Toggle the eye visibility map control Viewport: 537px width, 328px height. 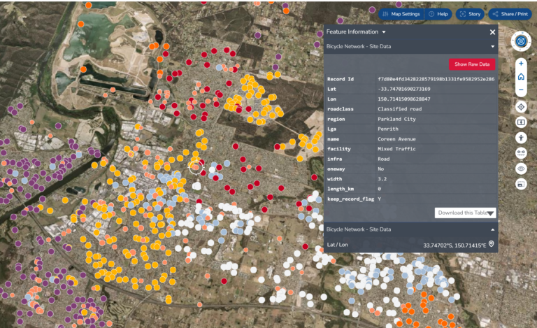pyautogui.click(x=521, y=169)
